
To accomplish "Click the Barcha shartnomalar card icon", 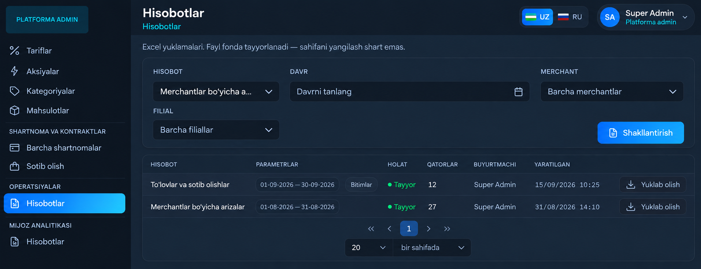I will point(15,148).
